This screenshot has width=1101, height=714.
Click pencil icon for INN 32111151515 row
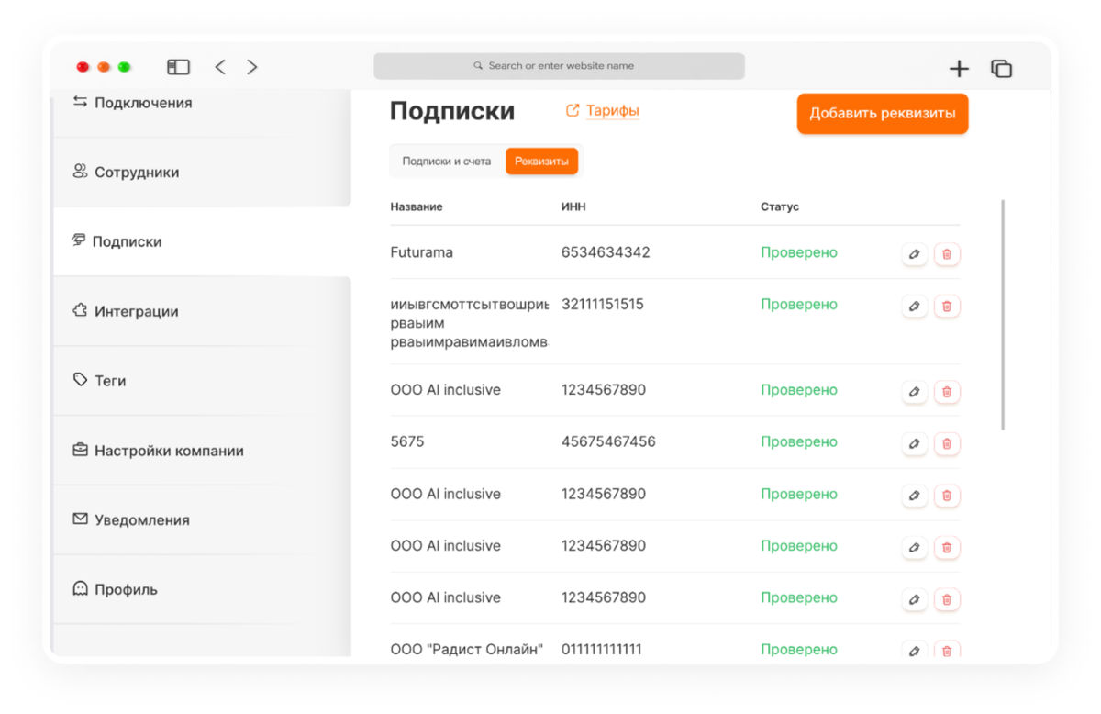point(914,306)
